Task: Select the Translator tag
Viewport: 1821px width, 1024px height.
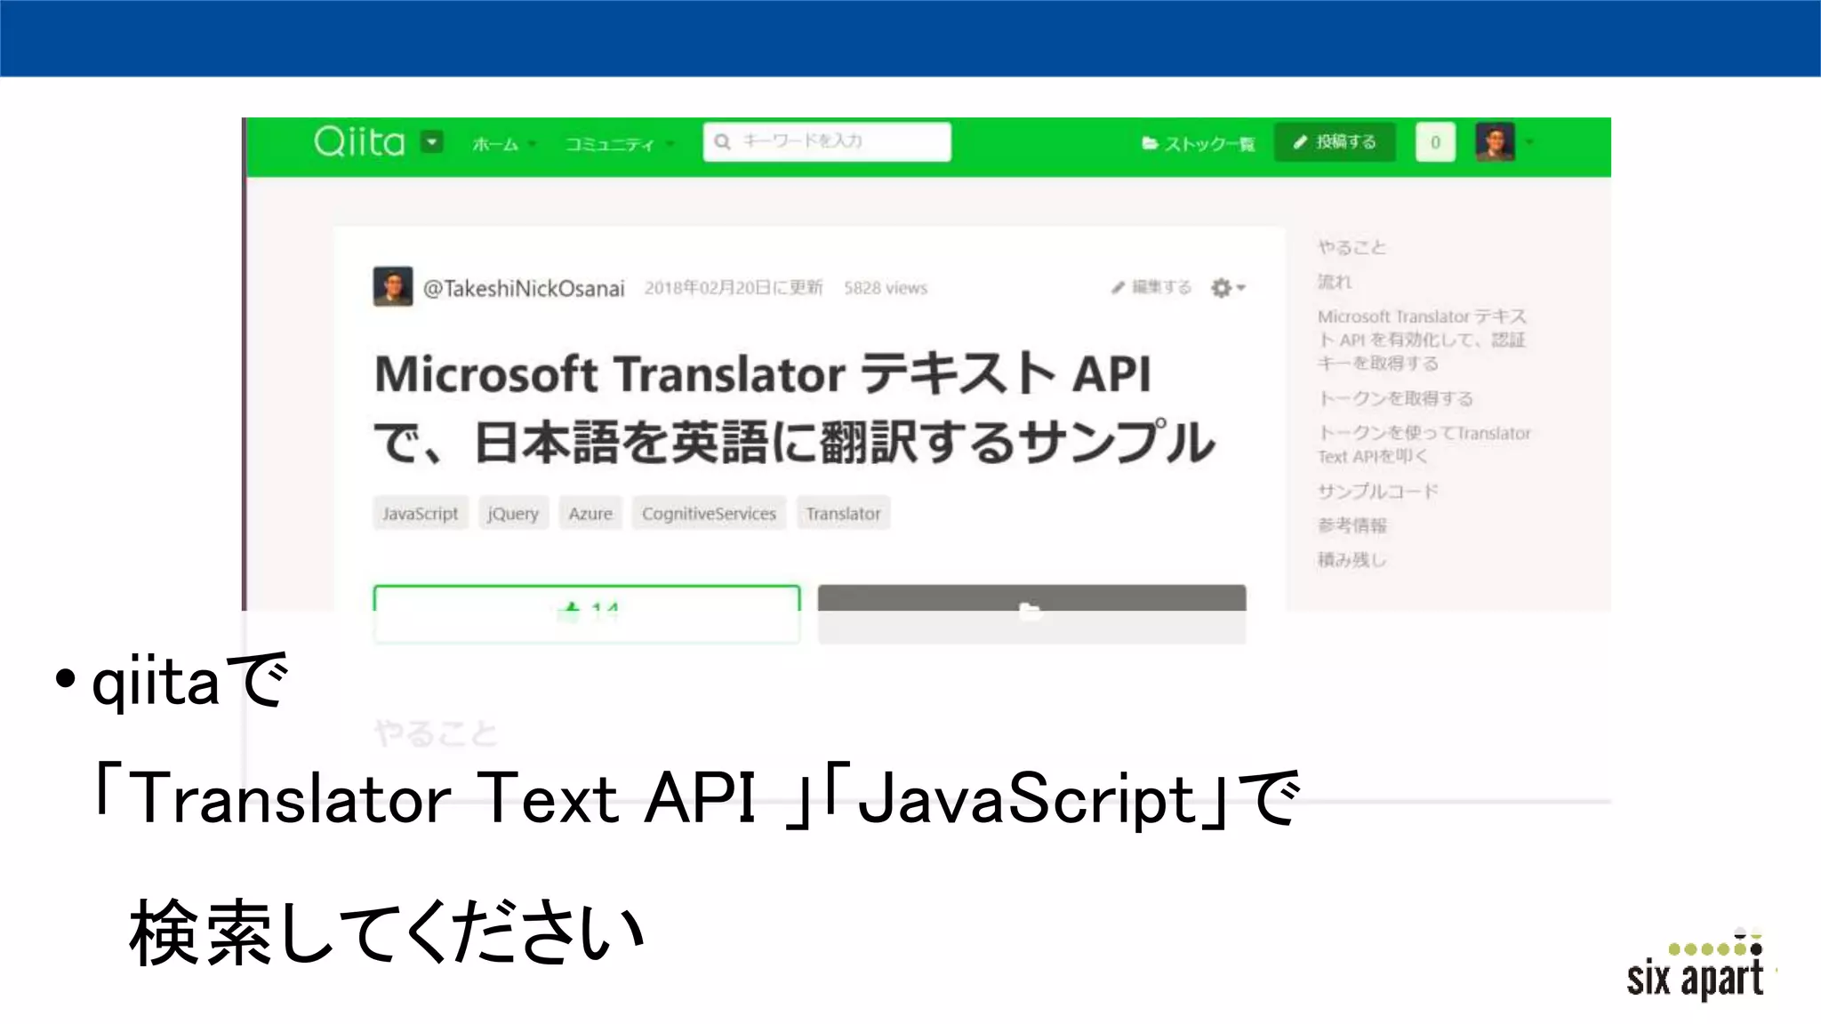Action: point(843,513)
